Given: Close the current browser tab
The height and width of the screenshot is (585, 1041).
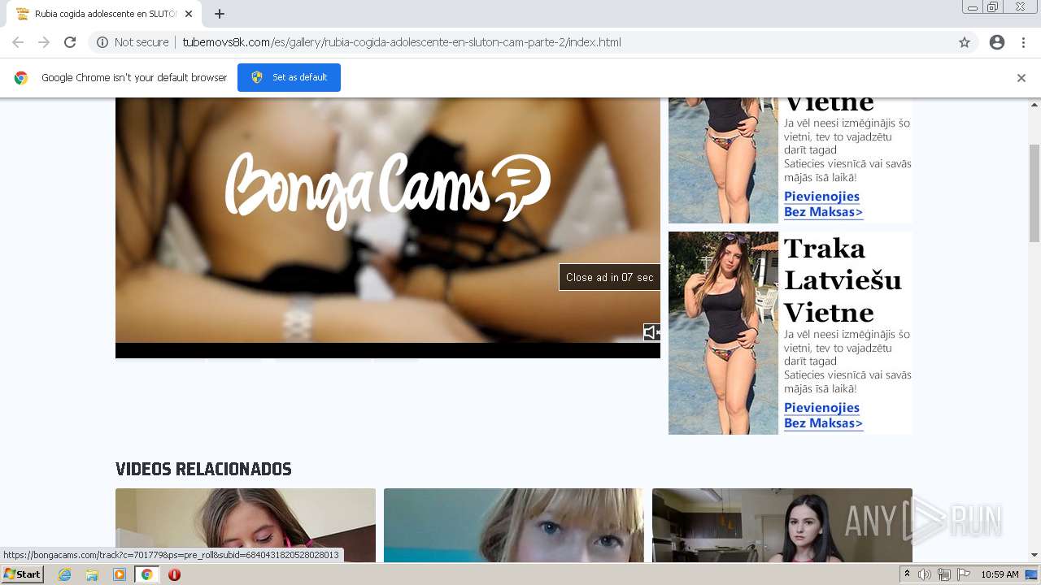Looking at the screenshot, I should (189, 14).
